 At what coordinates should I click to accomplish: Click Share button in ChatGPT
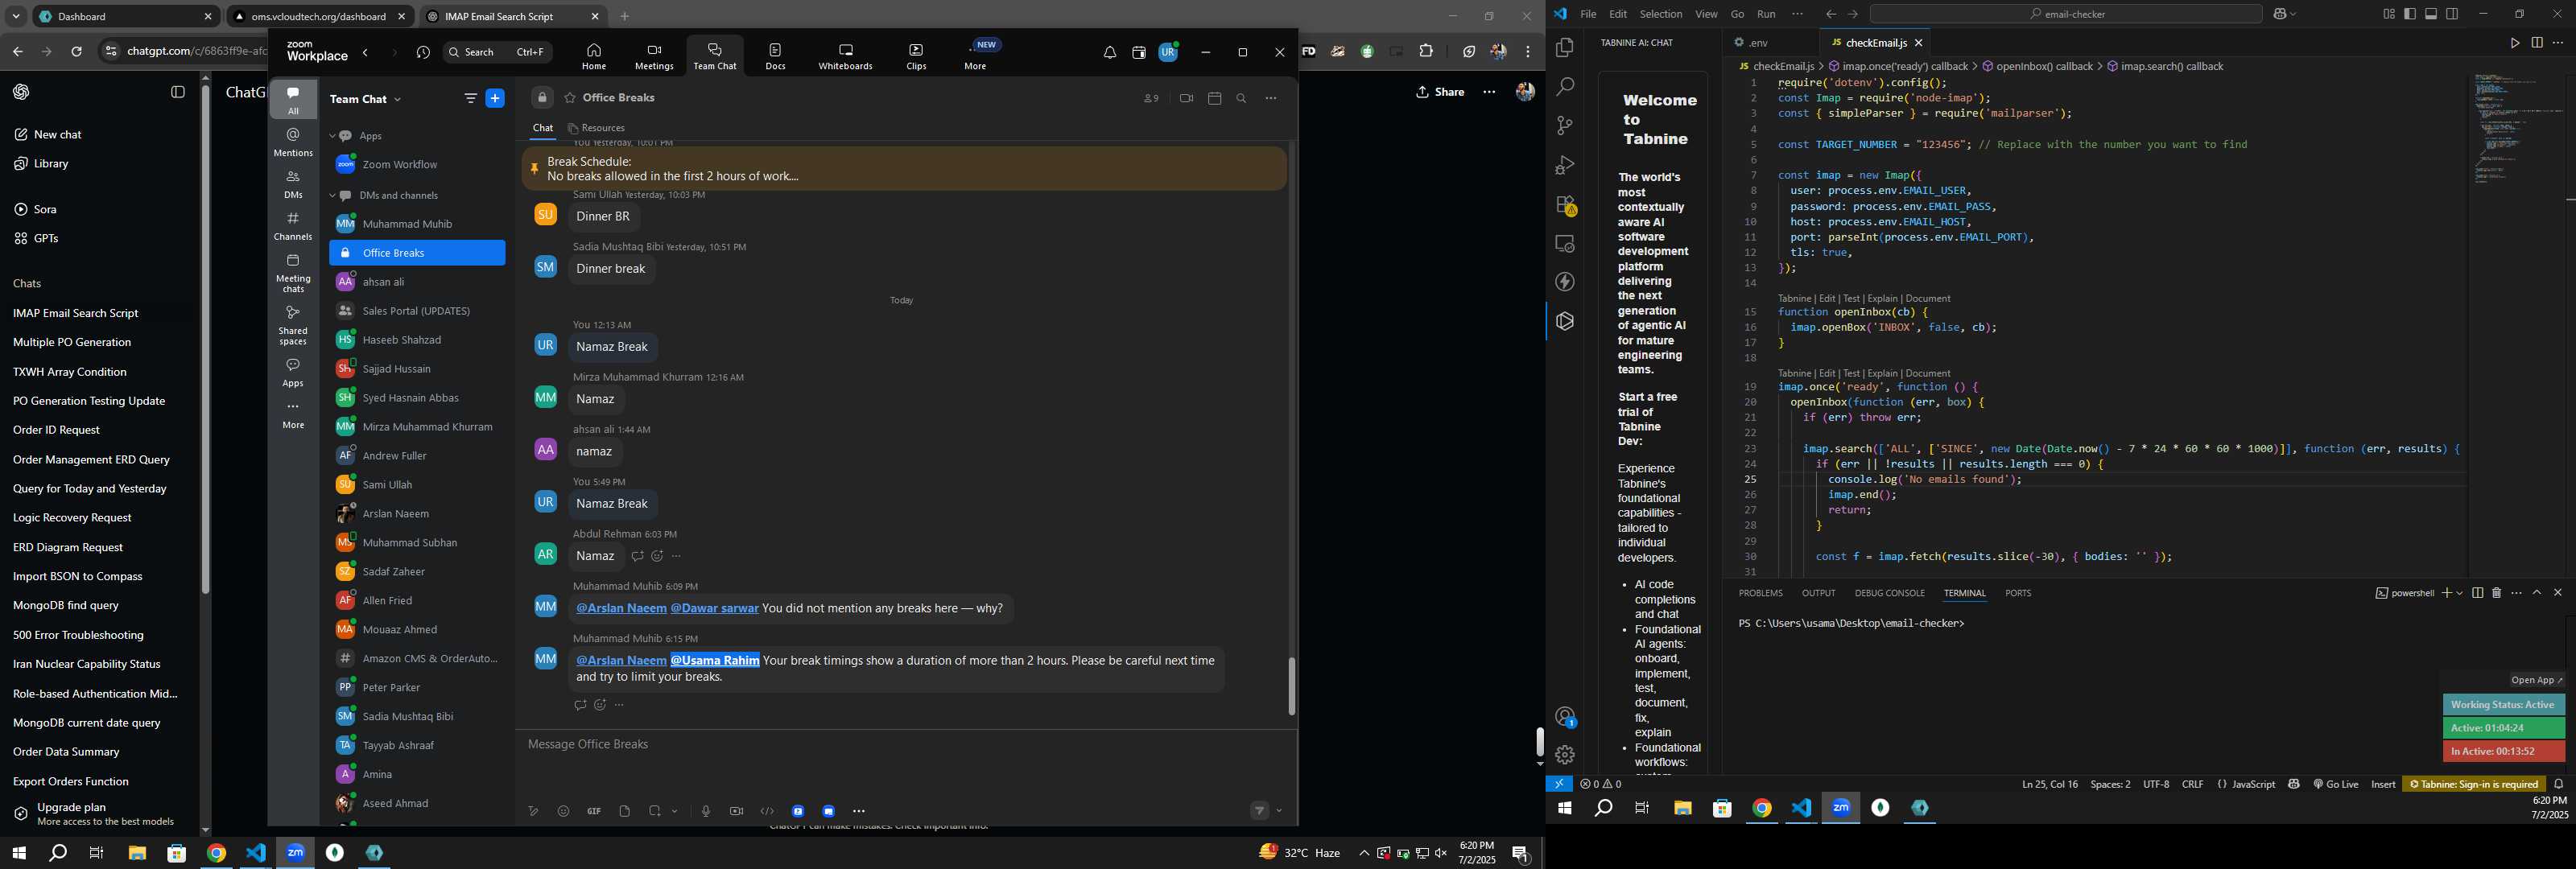pyautogui.click(x=1440, y=92)
